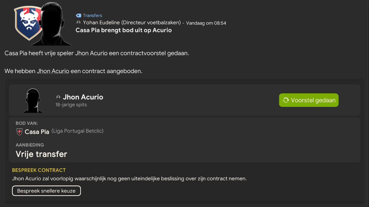Image resolution: width=369 pixels, height=207 pixels.
Task: Click 'Bespreek snellere keuze' button
Action: (x=46, y=191)
